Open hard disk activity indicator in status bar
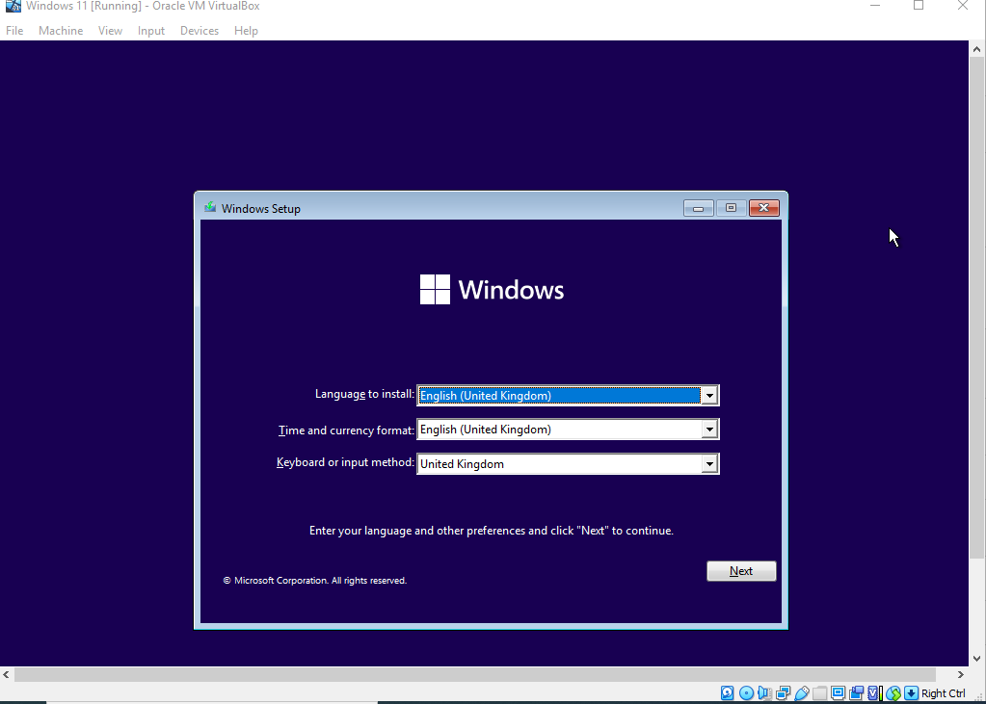 click(727, 692)
